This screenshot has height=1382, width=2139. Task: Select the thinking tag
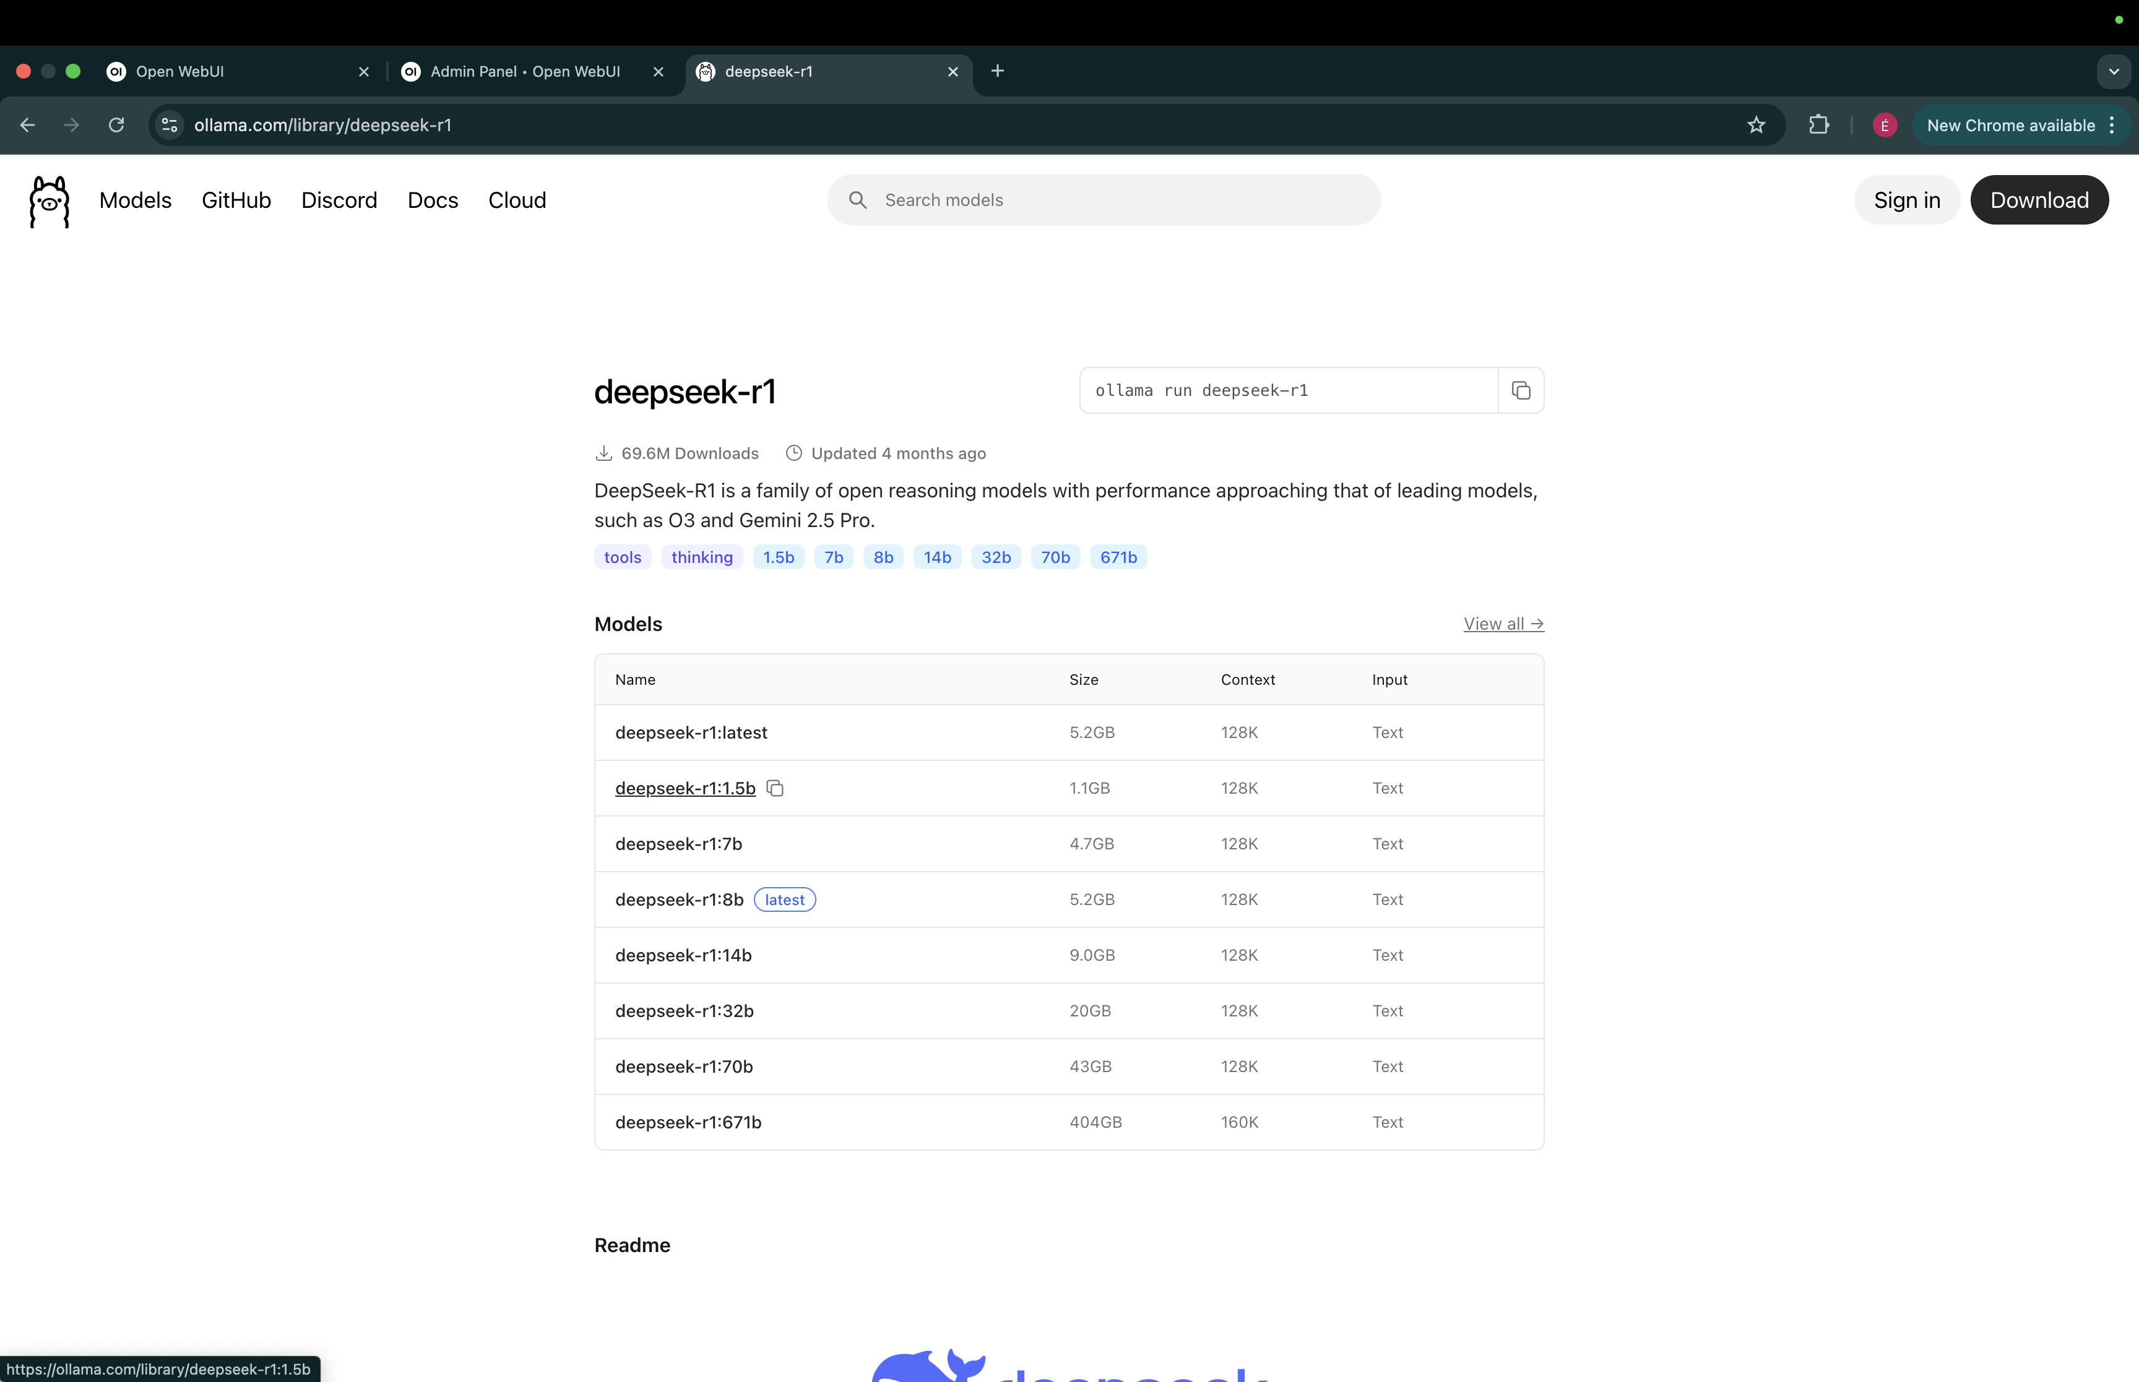tap(702, 557)
